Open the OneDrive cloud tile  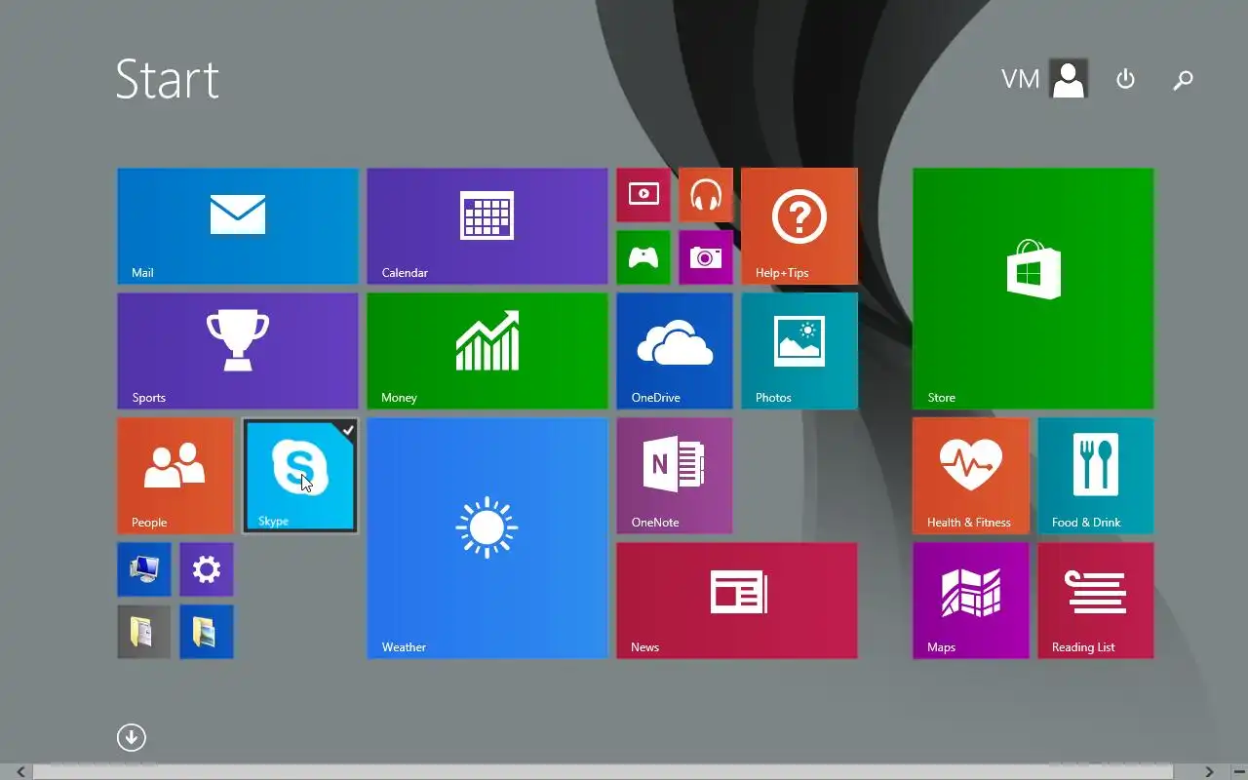click(x=675, y=351)
